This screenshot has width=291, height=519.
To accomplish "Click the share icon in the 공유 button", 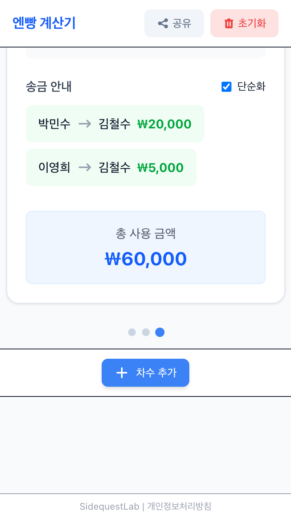I will coord(163,23).
